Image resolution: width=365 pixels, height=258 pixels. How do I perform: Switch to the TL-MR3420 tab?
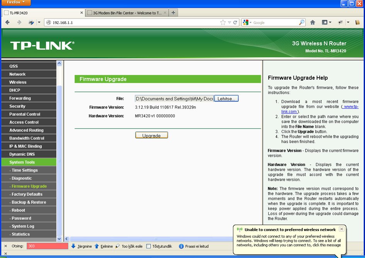[x=43, y=13]
